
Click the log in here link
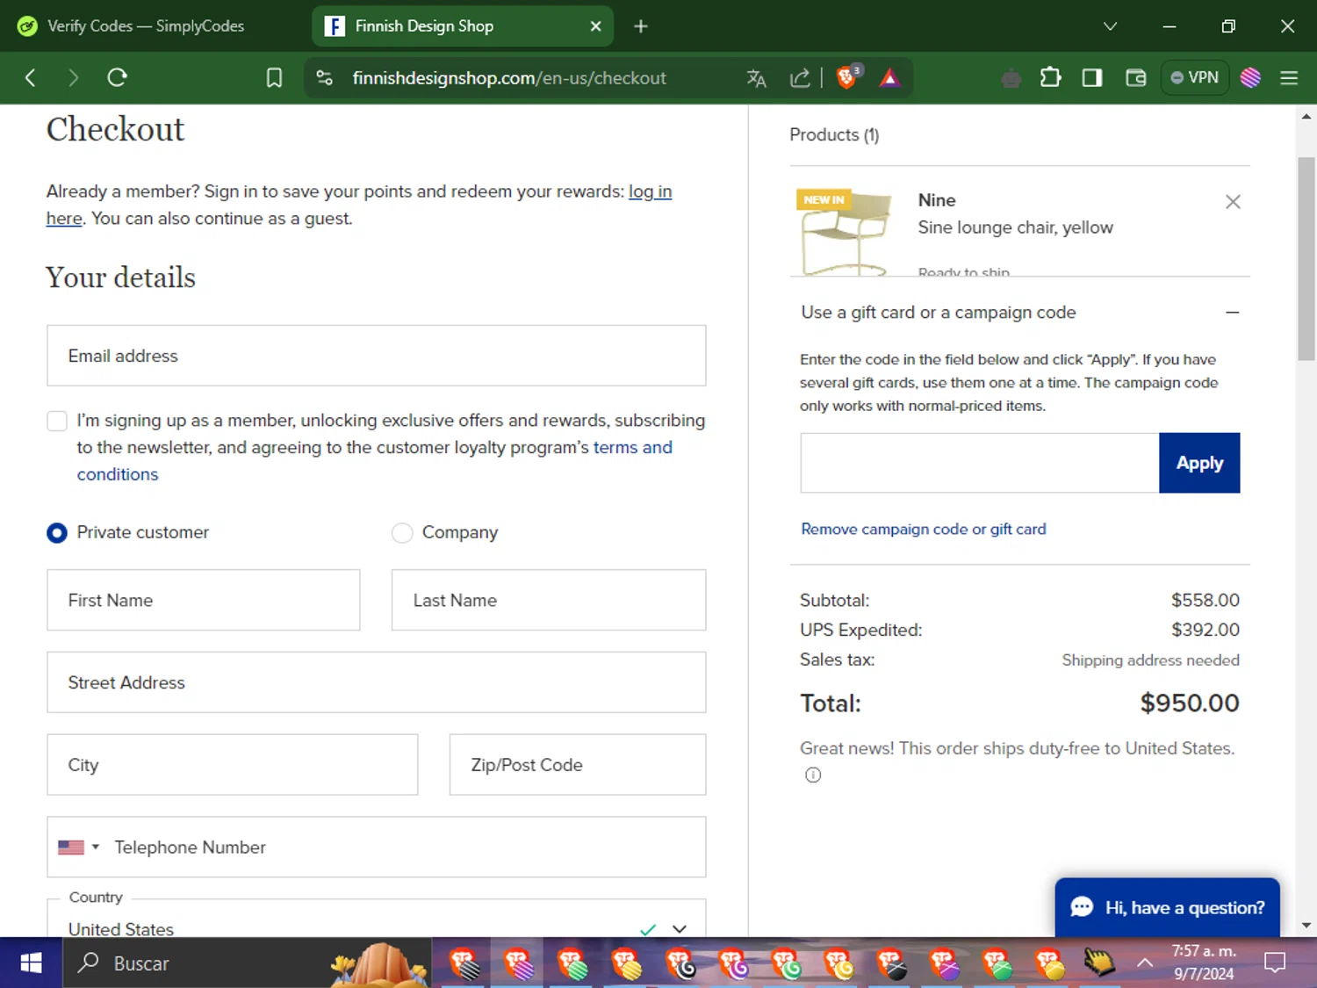[x=650, y=191]
